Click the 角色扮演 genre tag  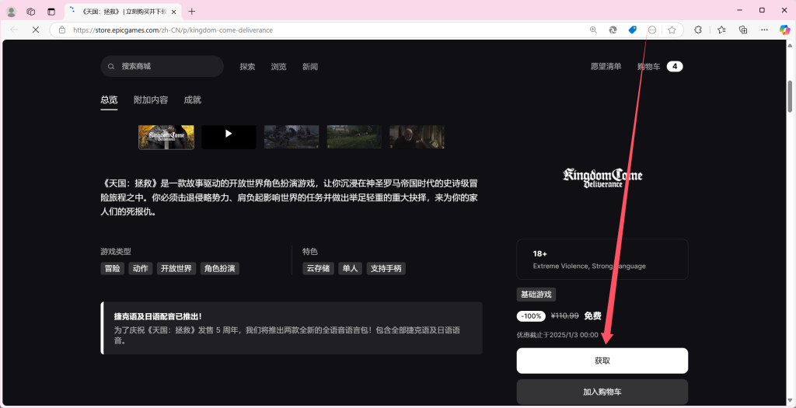[x=220, y=268]
